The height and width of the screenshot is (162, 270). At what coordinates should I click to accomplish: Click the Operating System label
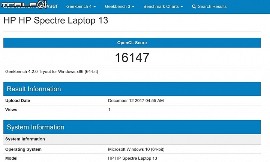pos(23,149)
